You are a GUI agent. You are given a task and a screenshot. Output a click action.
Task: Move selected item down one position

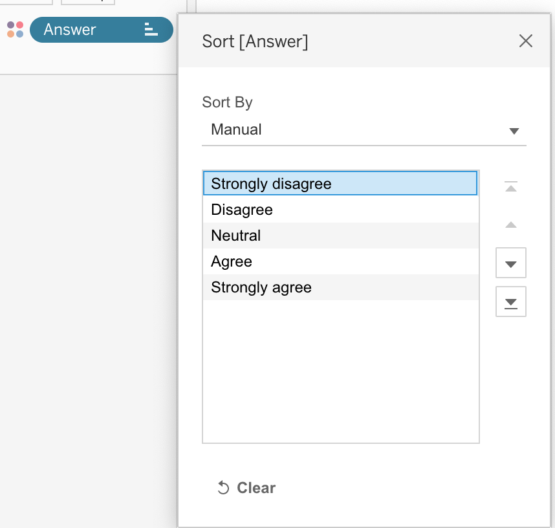511,263
